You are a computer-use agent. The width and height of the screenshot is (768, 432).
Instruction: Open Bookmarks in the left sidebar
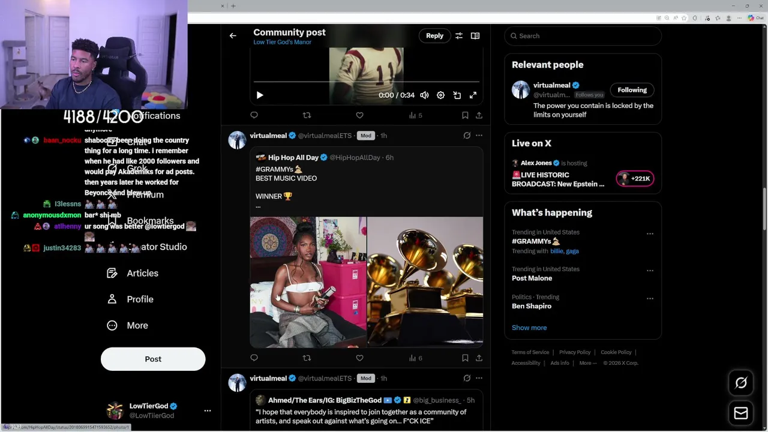tap(140, 221)
